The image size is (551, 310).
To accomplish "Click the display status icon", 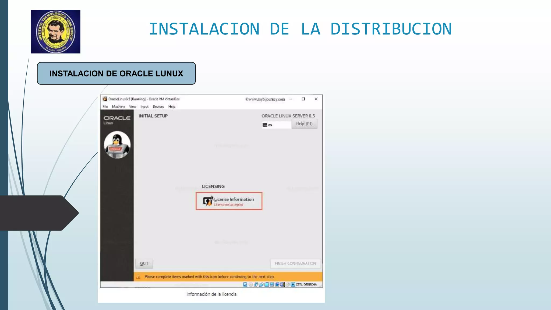I will [272, 284].
